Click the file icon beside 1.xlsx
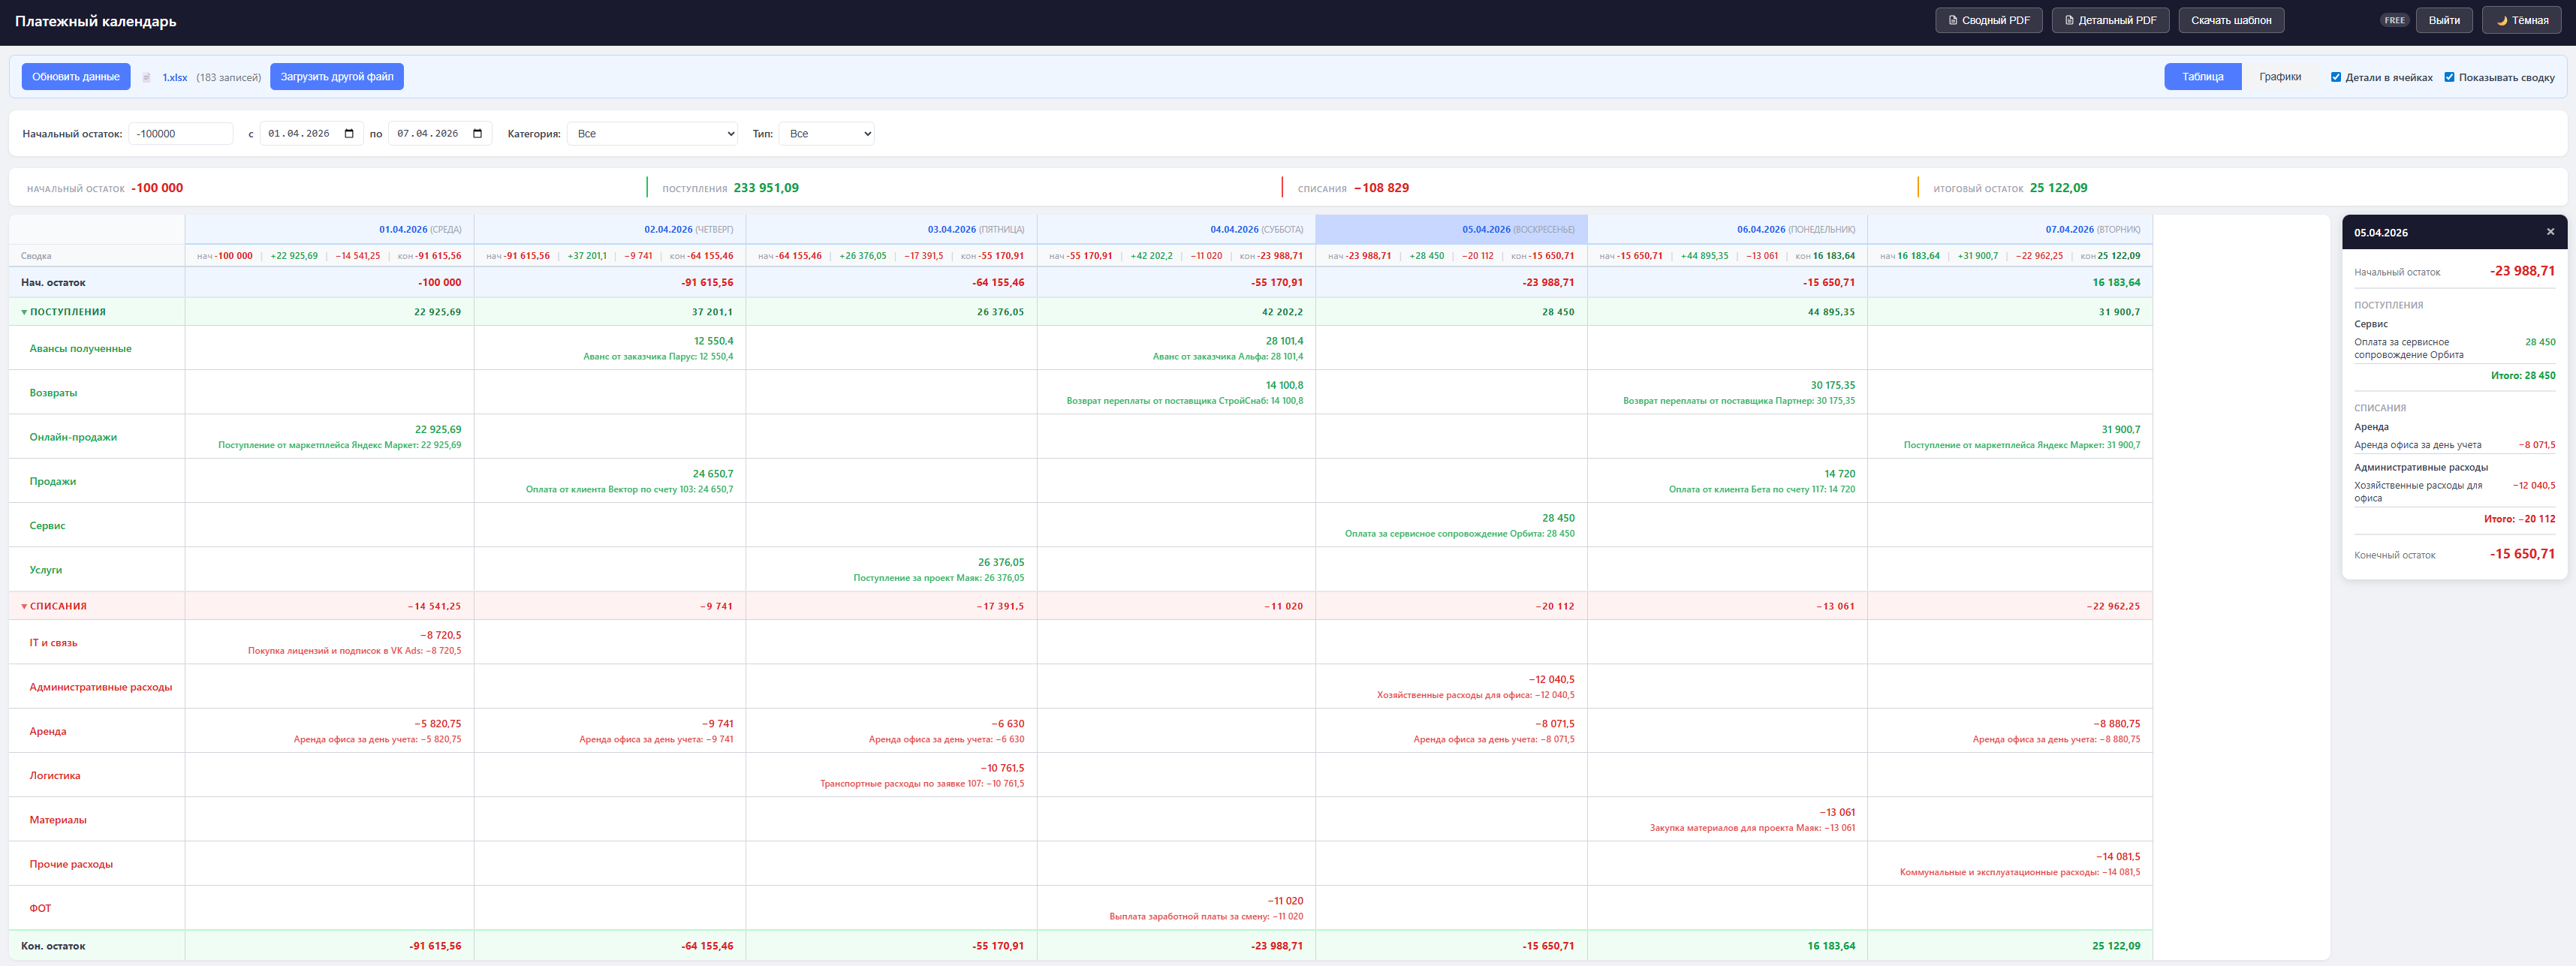This screenshot has width=2576, height=966. (147, 77)
